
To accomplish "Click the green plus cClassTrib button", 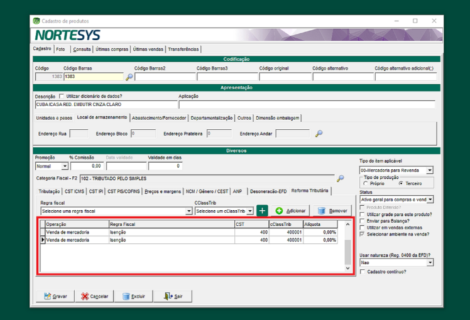I will 263,211.
